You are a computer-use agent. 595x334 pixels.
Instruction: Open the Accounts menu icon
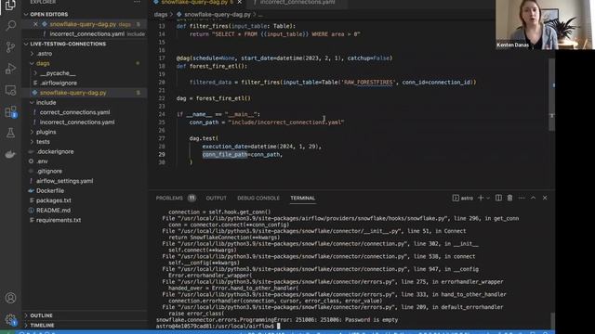pyautogui.click(x=10, y=298)
